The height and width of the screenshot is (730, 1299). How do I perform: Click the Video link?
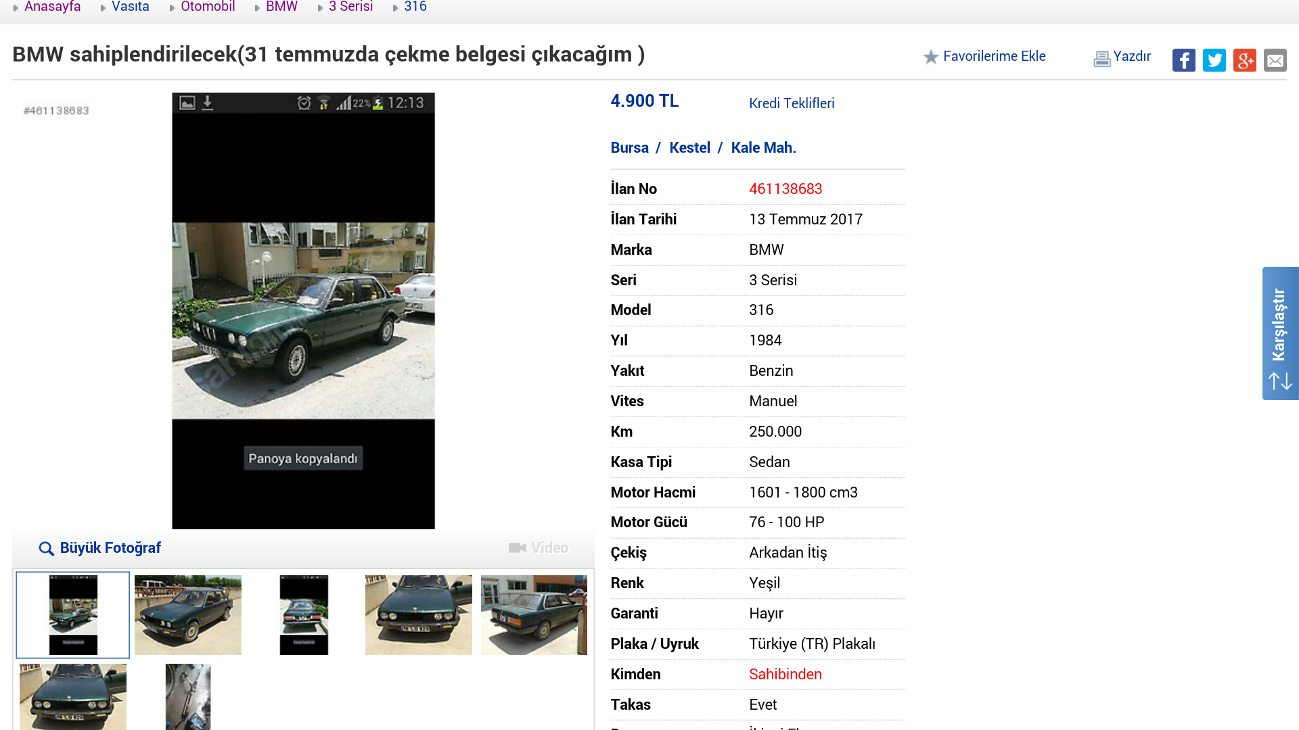549,548
